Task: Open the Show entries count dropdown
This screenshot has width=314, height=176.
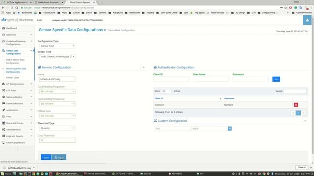Action: pyautogui.click(x=167, y=91)
